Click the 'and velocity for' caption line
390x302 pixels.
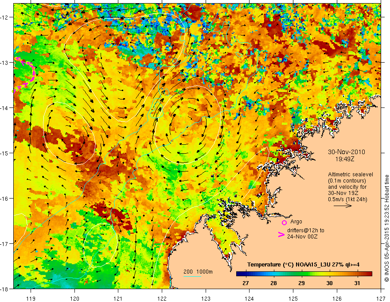(347, 187)
